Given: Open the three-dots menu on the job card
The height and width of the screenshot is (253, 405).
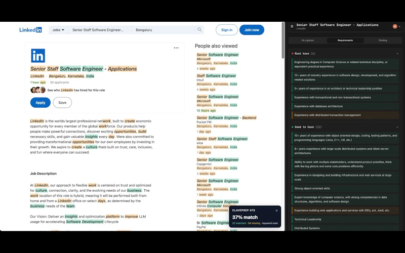Looking at the screenshot, I should [176, 48].
